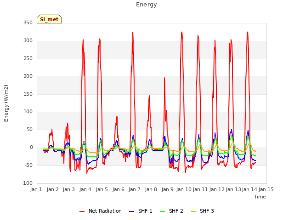Click the 300 y-axis tick label

tap(28, 40)
